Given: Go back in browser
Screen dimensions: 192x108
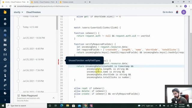Looking at the screenshot, I should click(3, 6).
